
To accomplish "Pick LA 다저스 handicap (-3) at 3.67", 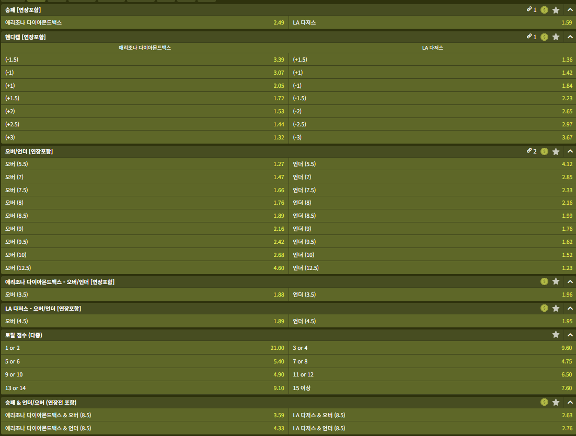I will 432,137.
